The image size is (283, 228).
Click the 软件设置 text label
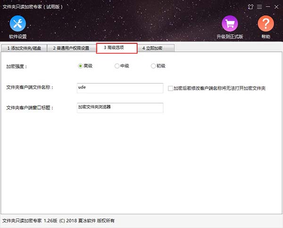pos(17,37)
